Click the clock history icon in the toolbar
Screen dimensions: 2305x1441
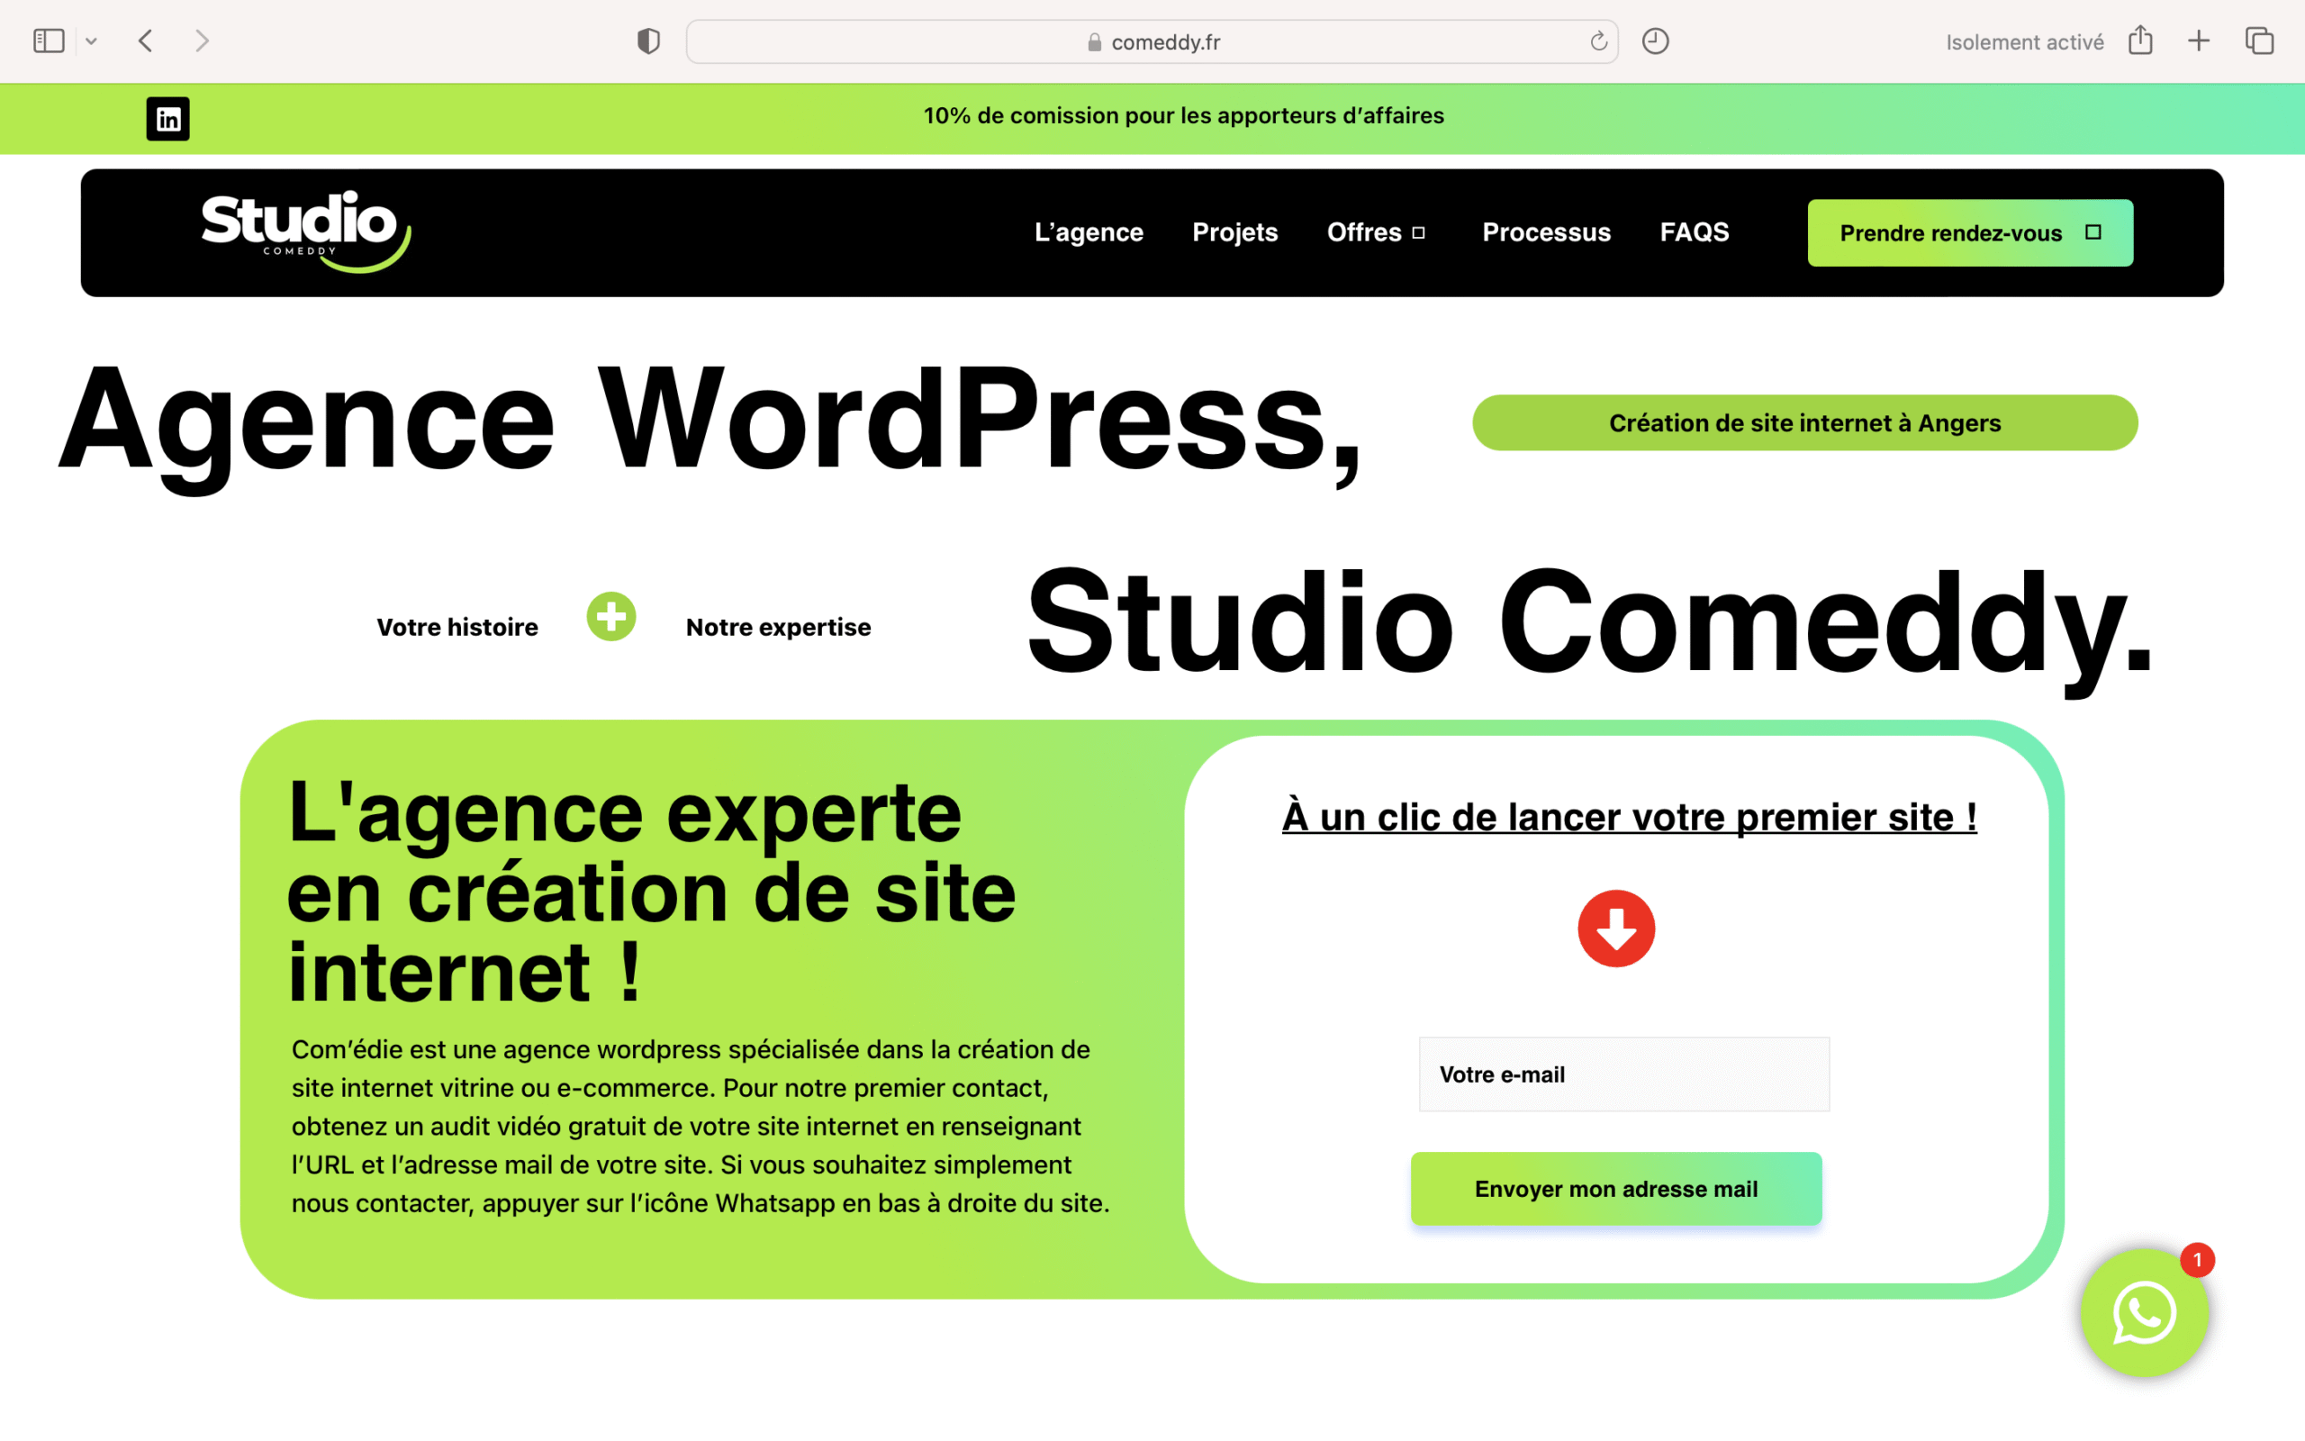(x=1656, y=41)
